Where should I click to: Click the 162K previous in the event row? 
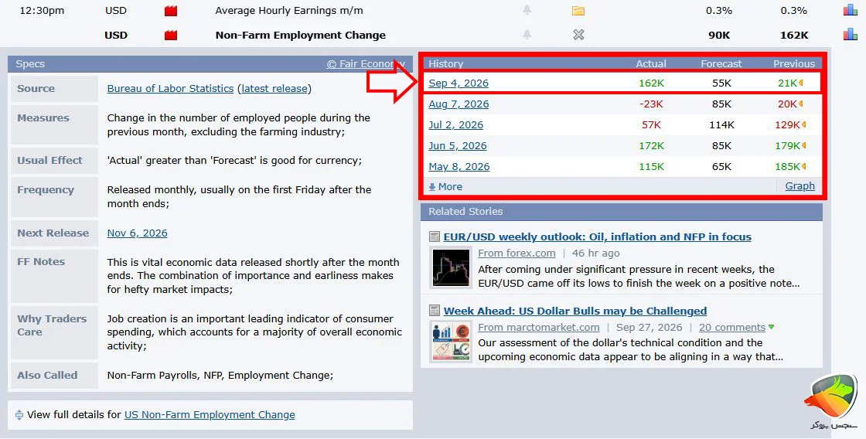pos(794,35)
